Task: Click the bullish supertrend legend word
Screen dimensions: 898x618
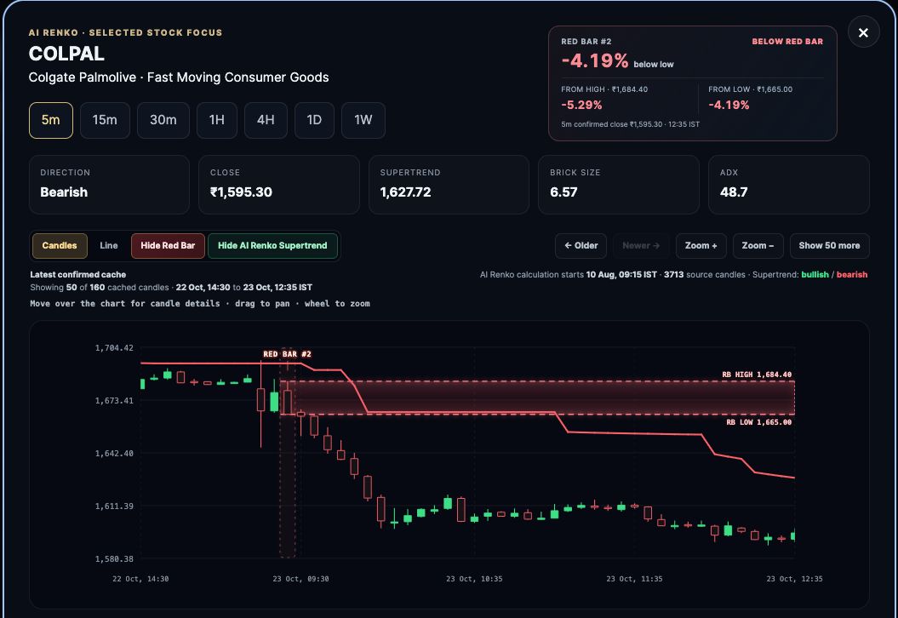Action: [x=815, y=275]
